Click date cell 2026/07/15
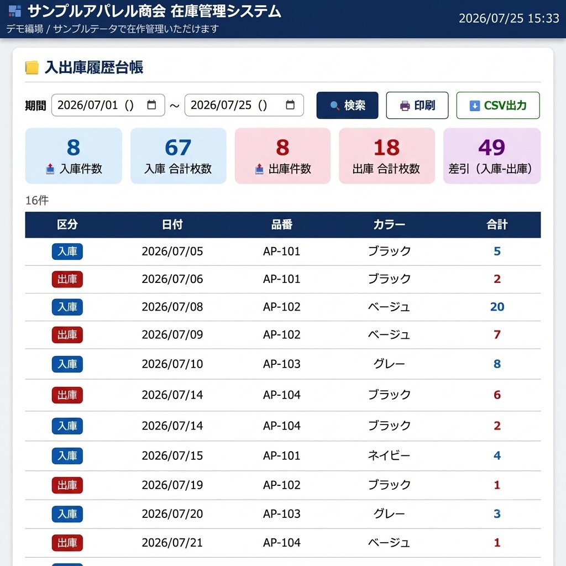Image resolution: width=566 pixels, height=566 pixels. tap(172, 455)
